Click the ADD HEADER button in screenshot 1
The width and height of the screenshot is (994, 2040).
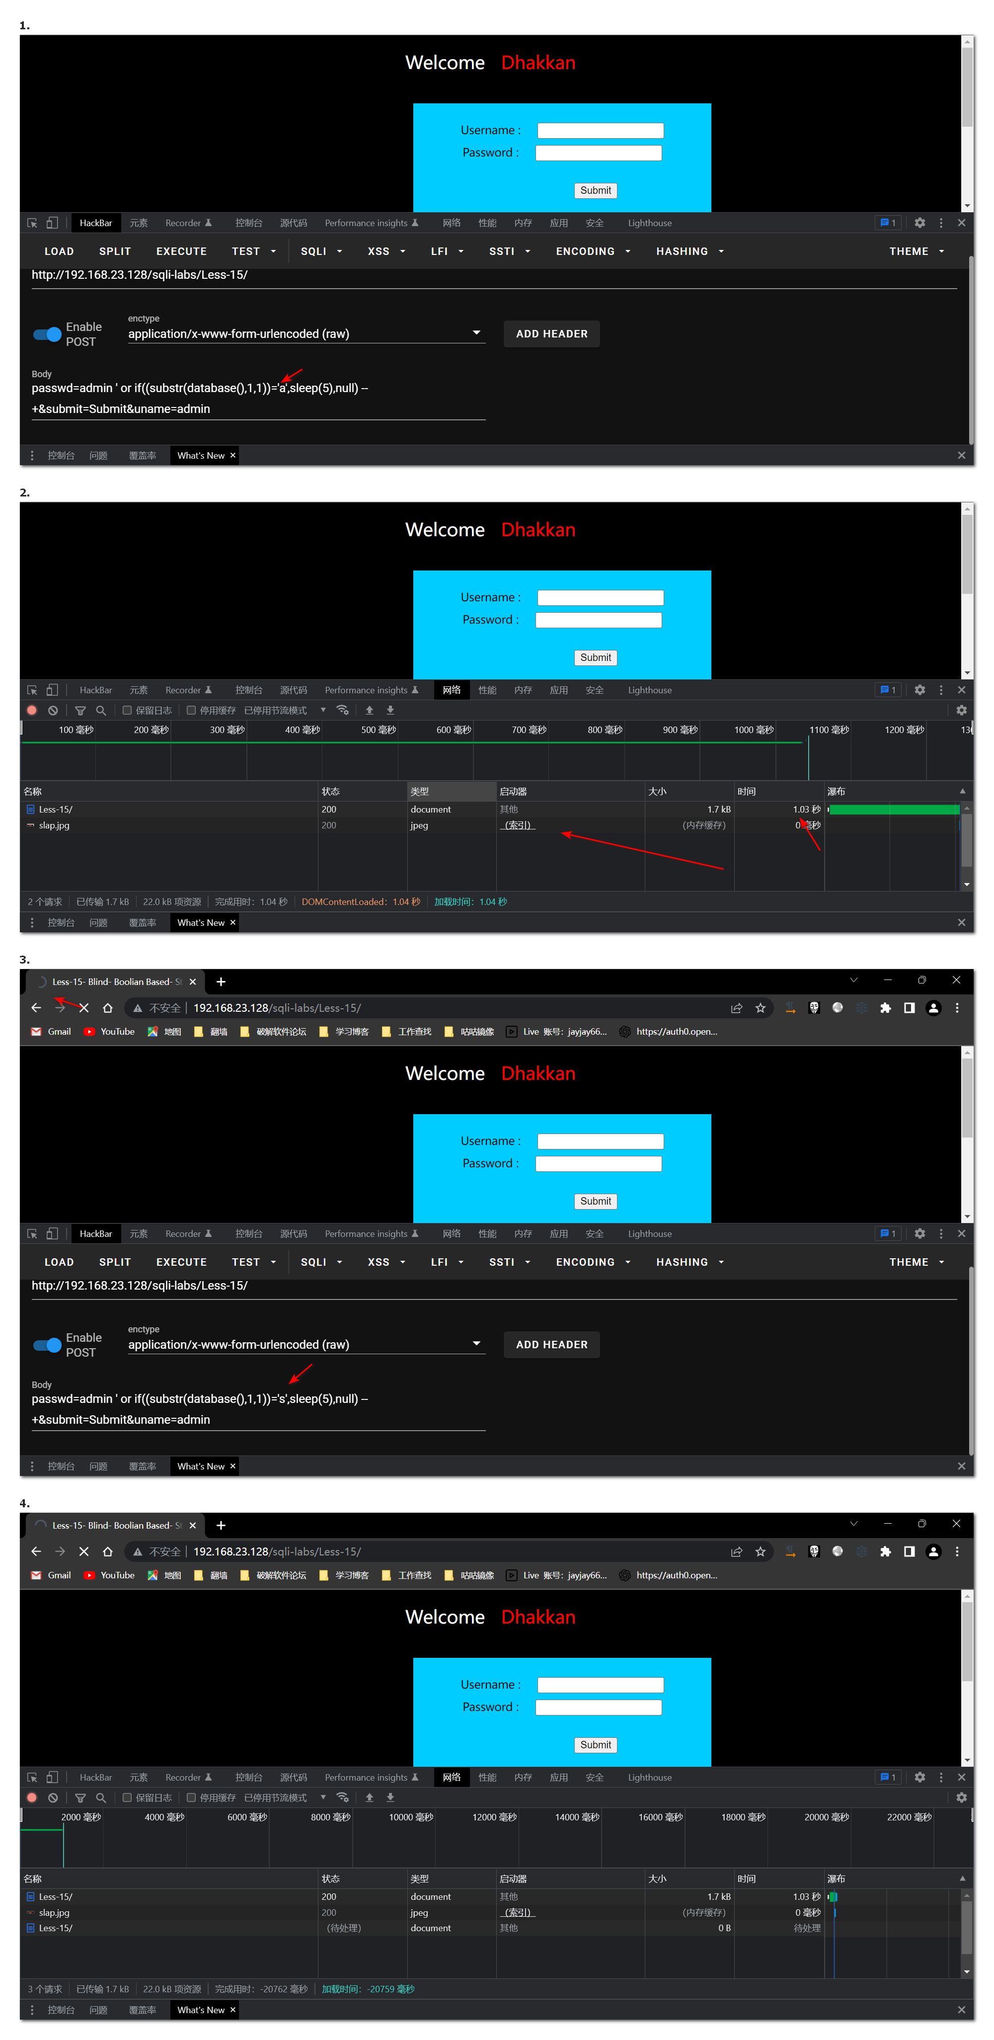pos(551,333)
